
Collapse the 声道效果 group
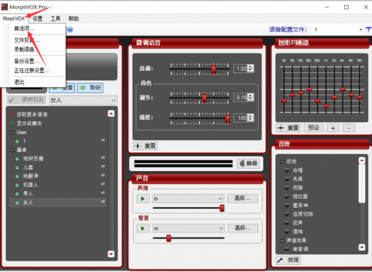(x=282, y=240)
